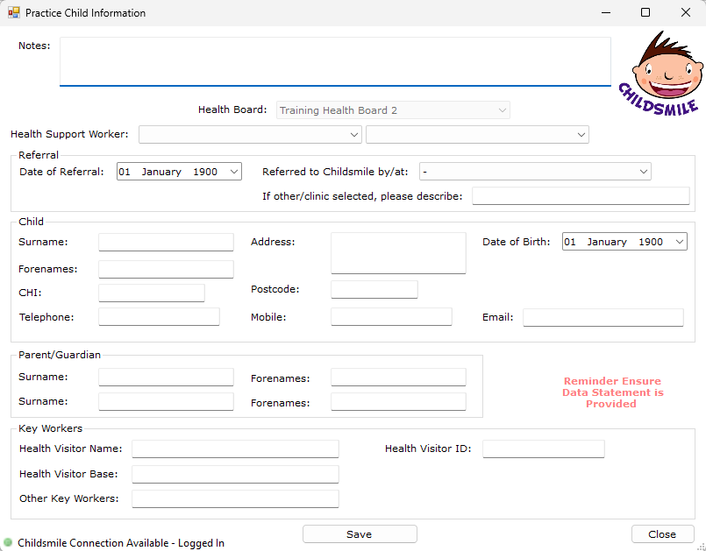The height and width of the screenshot is (551, 706).
Task: Click the green connection status indicator
Action: click(8, 543)
